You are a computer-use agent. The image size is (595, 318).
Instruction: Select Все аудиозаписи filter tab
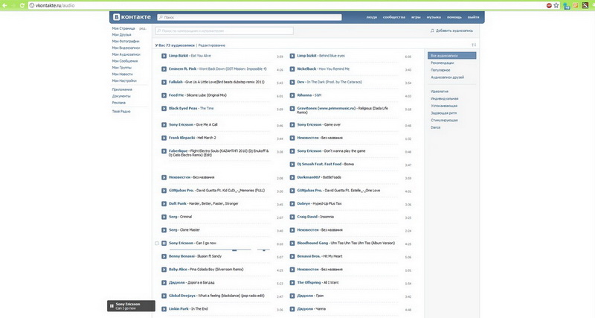pos(451,56)
